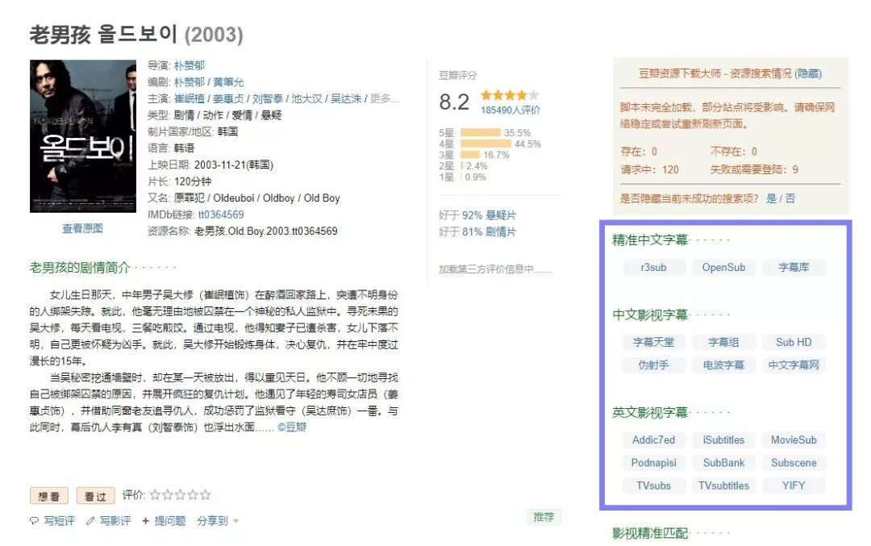Select the 想看 tab
The image size is (871, 546).
click(x=51, y=494)
